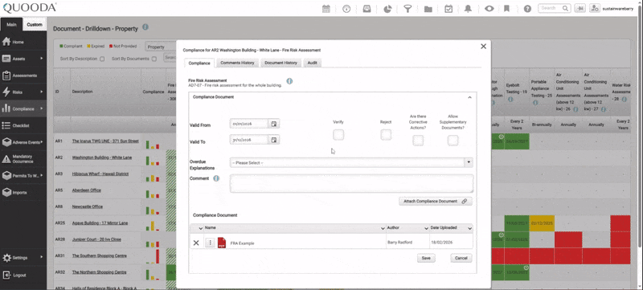Expand the Risks sidebar submenu

pyautogui.click(x=42, y=92)
